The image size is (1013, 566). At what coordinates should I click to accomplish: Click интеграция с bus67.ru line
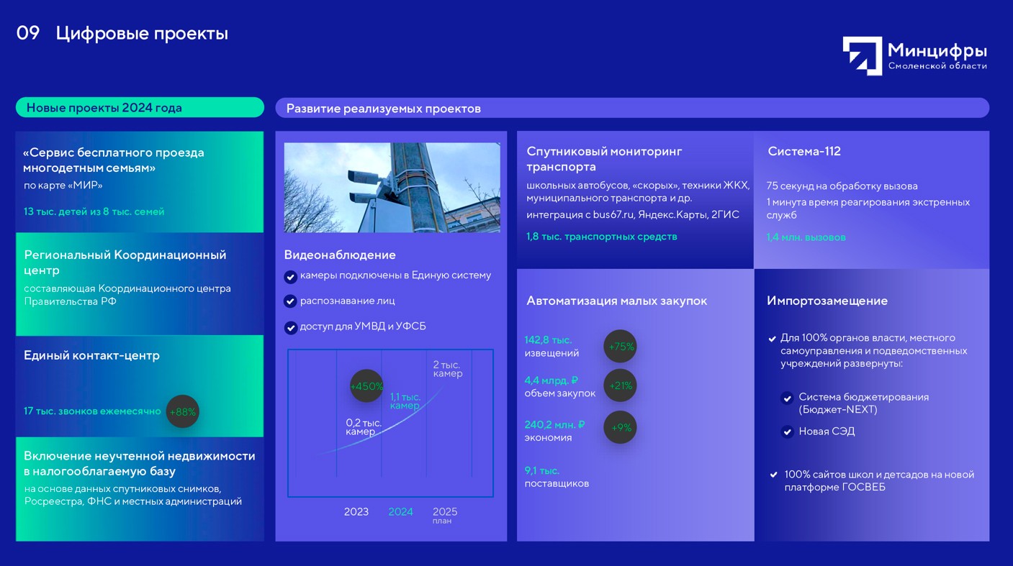(x=633, y=214)
